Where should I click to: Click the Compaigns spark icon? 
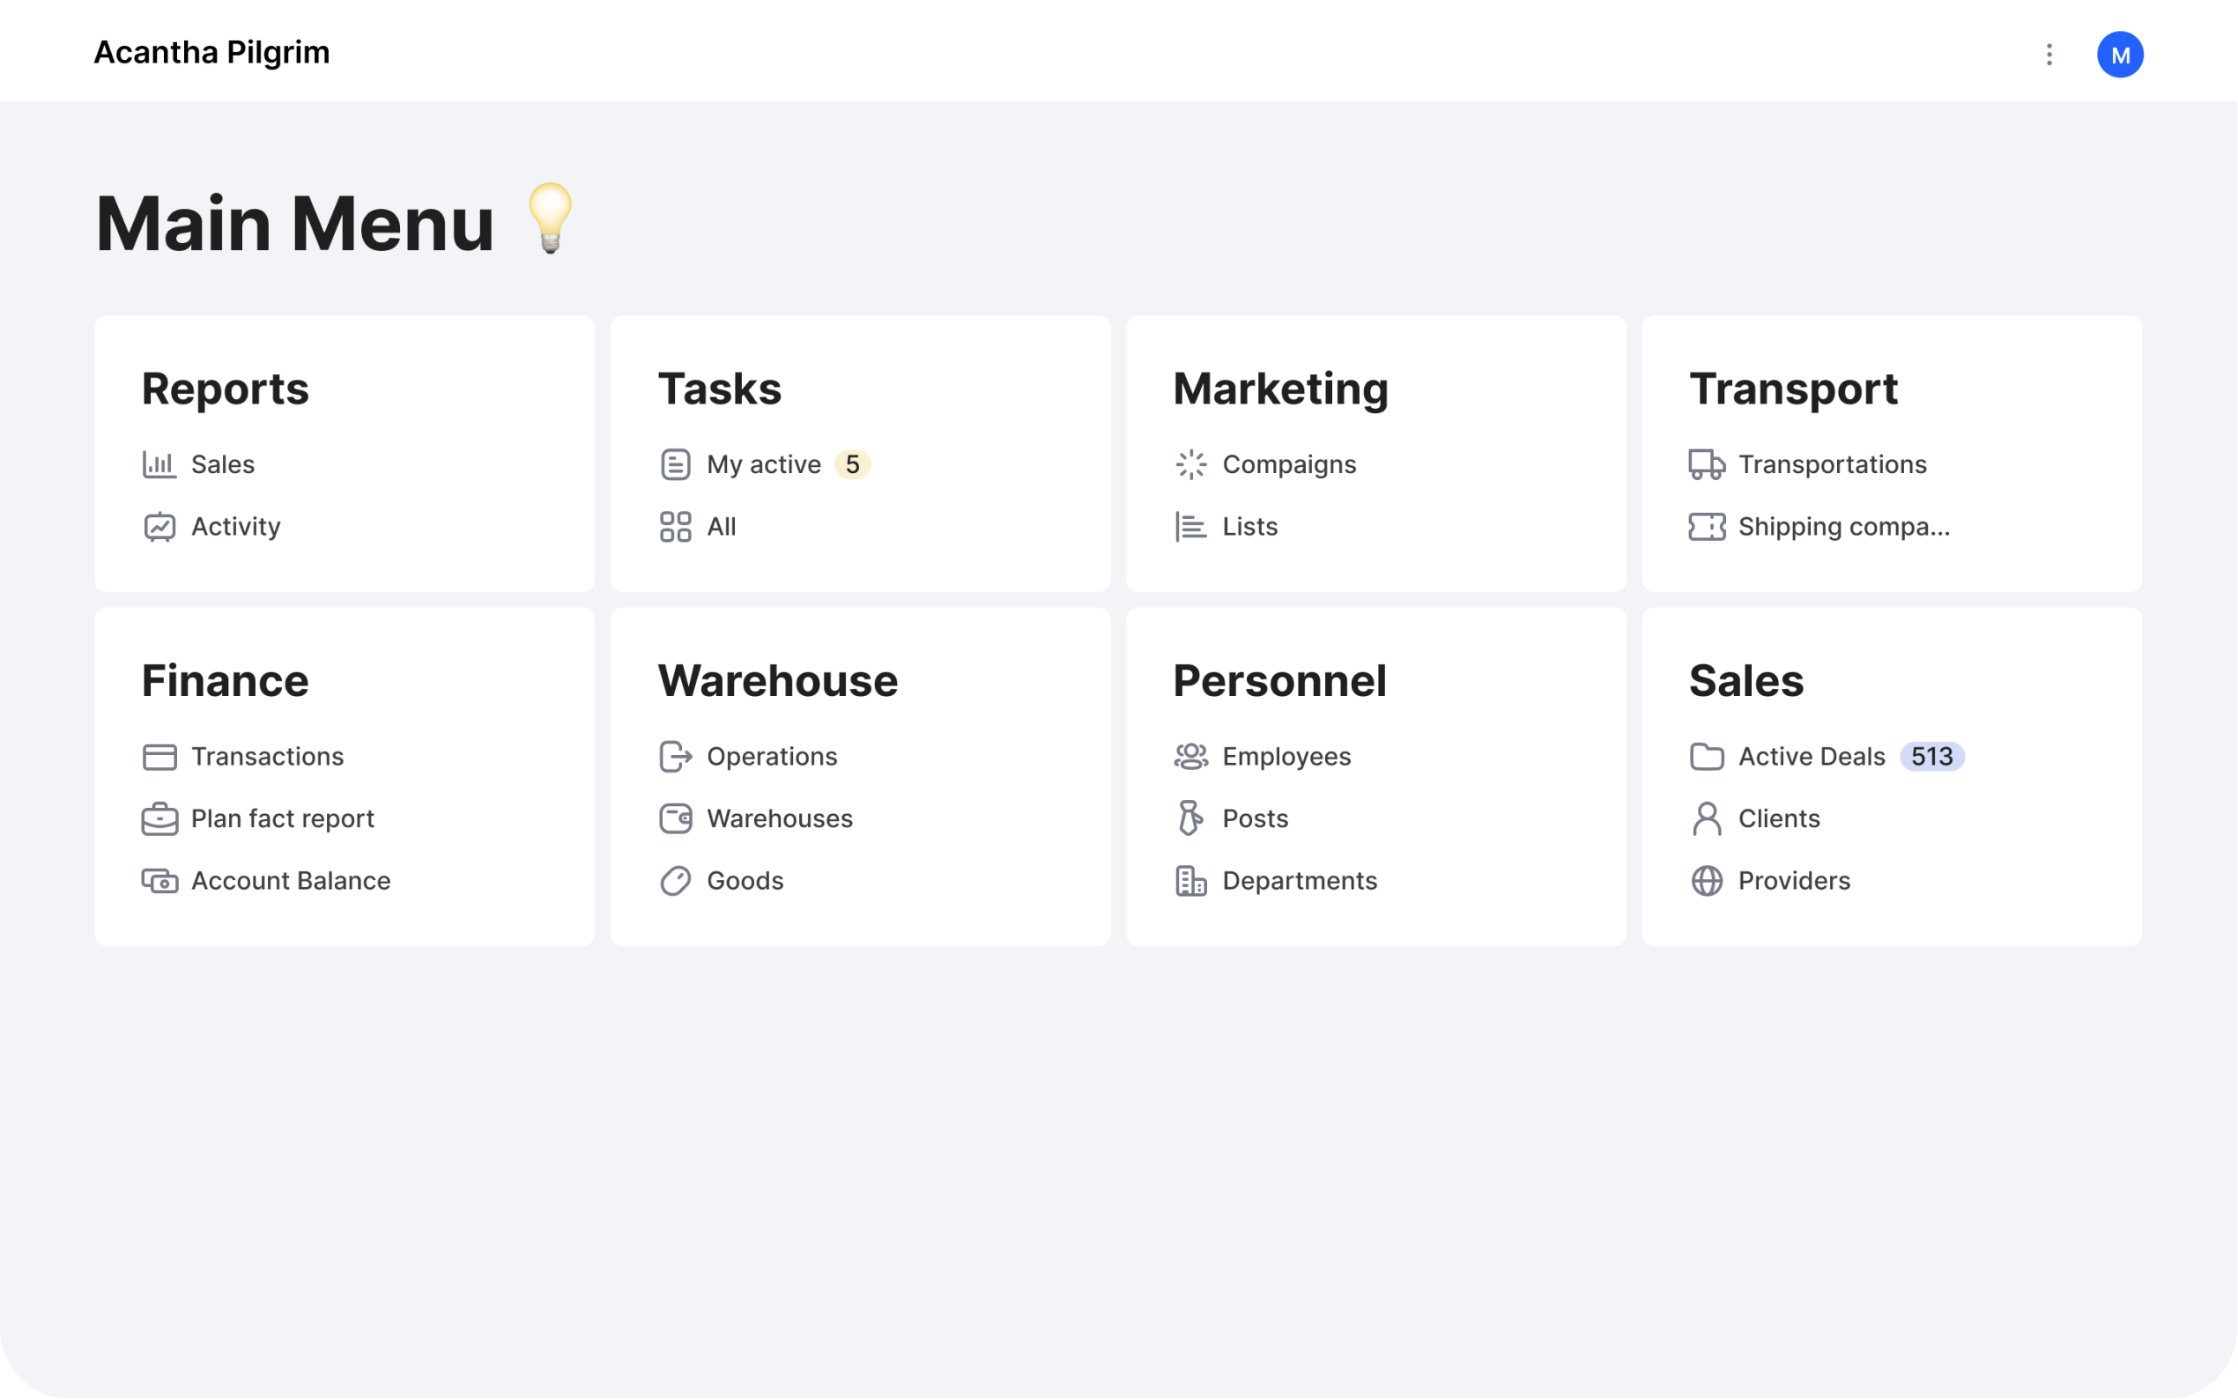pyautogui.click(x=1189, y=464)
